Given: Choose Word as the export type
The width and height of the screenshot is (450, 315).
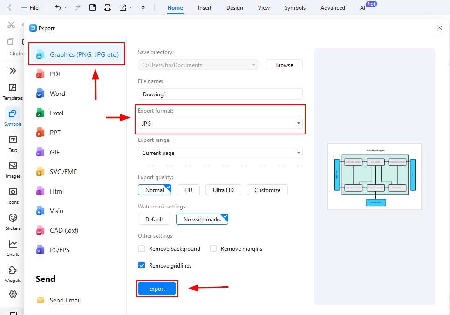Looking at the screenshot, I should [57, 93].
